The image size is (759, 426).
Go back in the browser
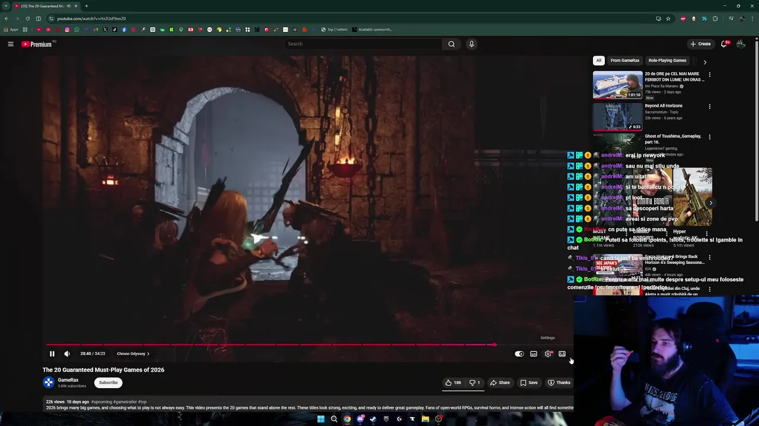coord(6,18)
